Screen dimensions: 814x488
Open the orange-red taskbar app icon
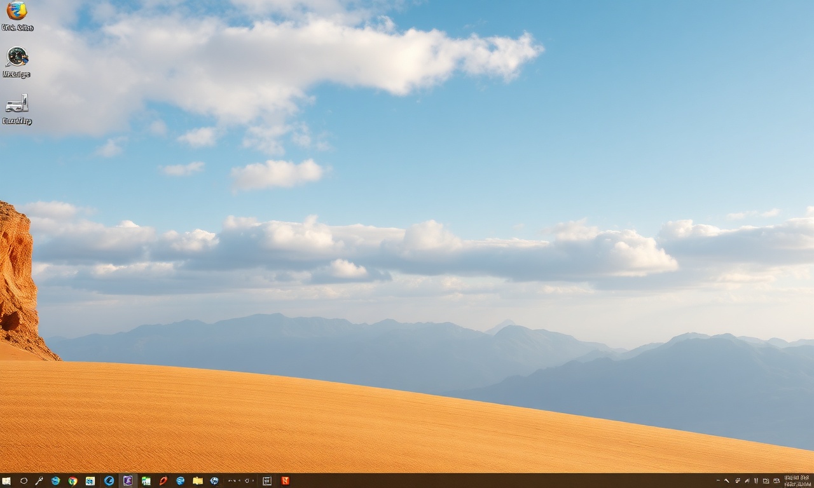point(285,481)
